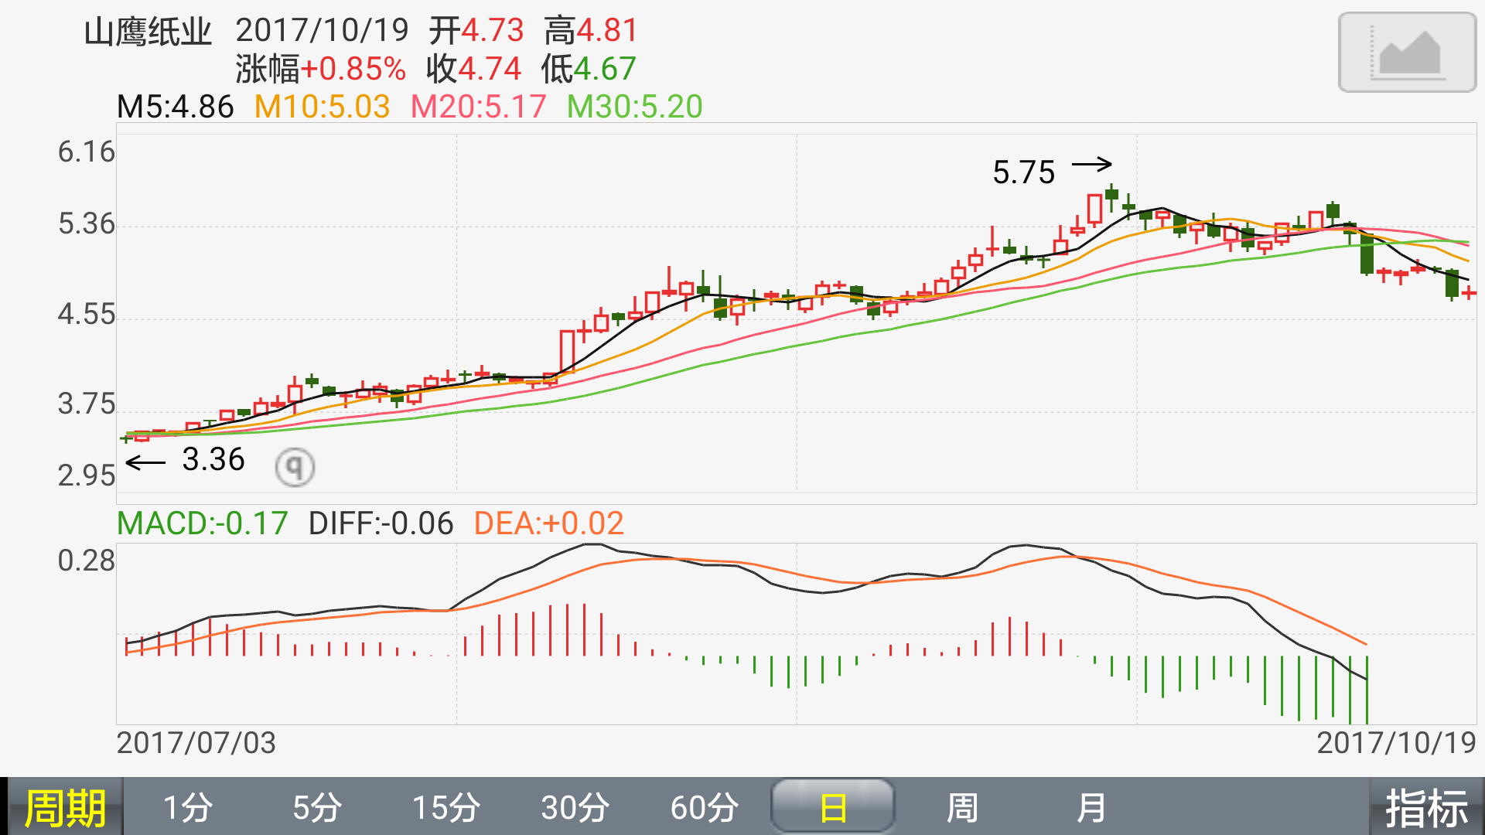Viewport: 1485px width, 835px height.
Task: Open the 周期 period selector
Action: 65,808
